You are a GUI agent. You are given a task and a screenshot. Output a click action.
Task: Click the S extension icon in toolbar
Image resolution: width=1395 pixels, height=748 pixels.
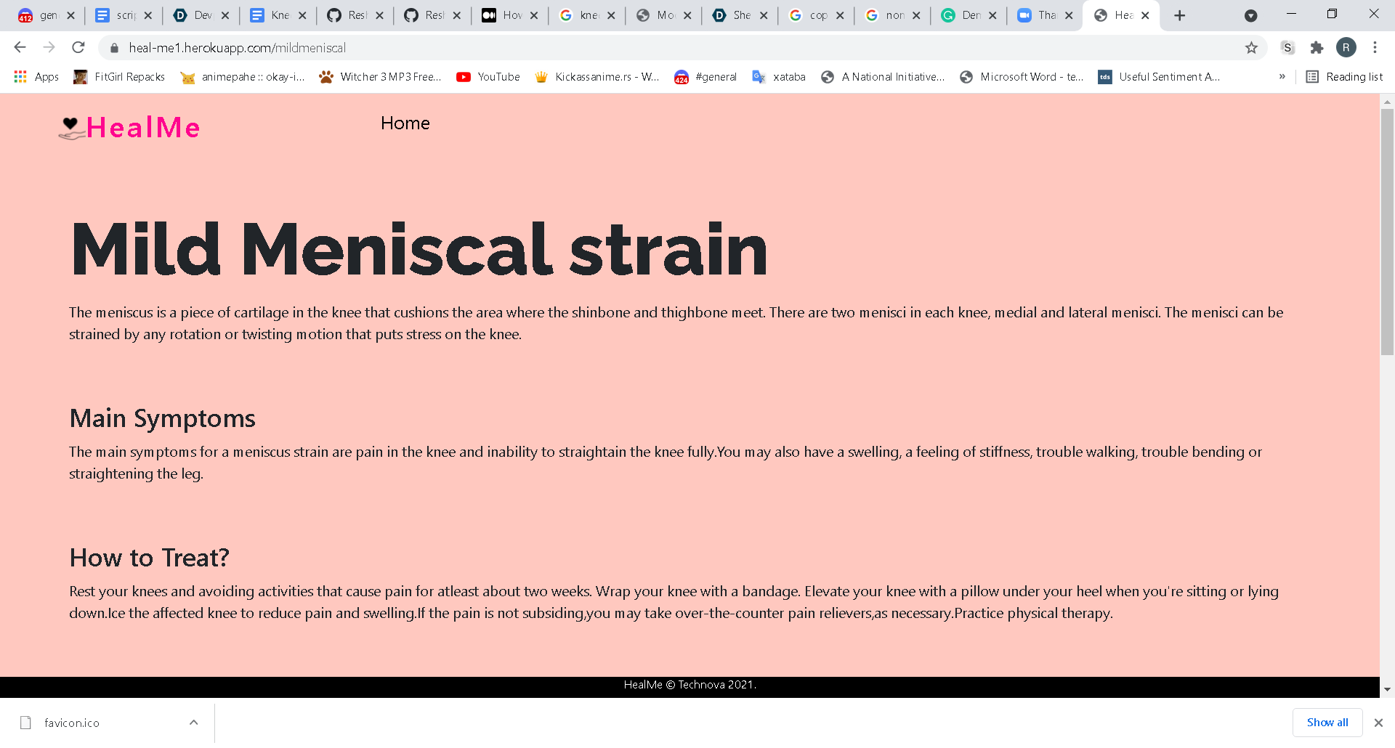pyautogui.click(x=1287, y=48)
